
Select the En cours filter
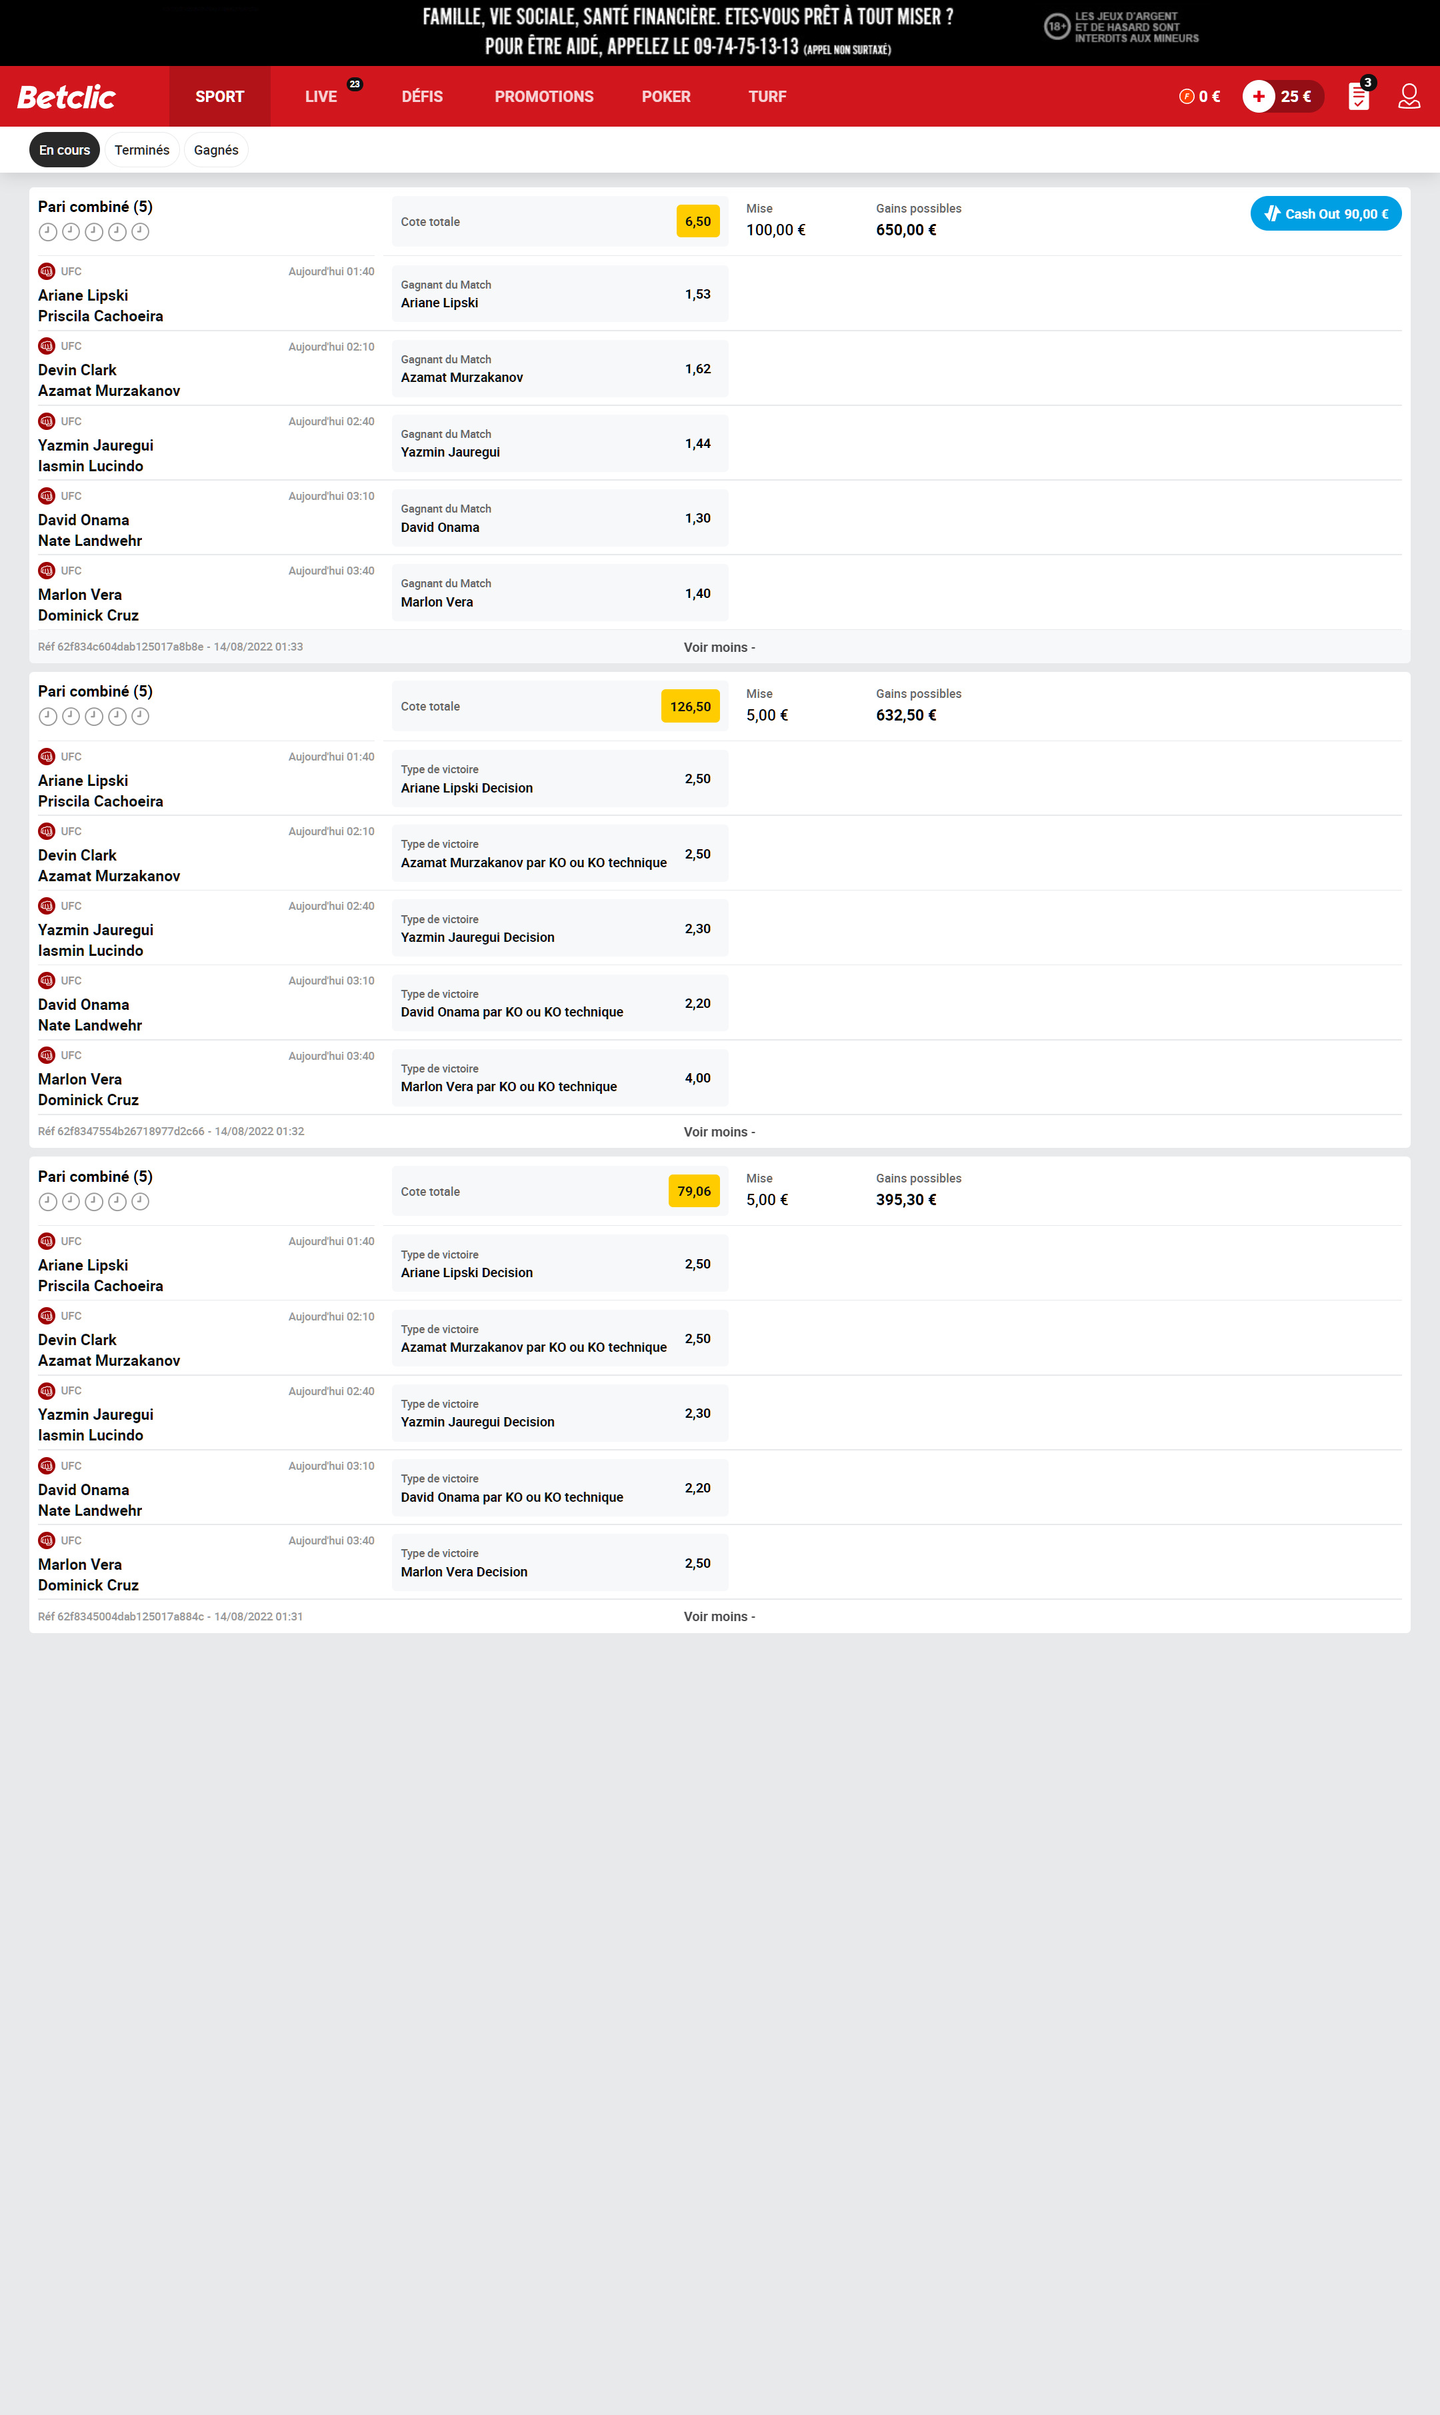pyautogui.click(x=64, y=149)
